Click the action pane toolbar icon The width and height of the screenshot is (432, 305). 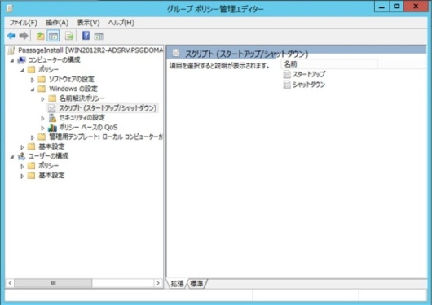tap(99, 36)
